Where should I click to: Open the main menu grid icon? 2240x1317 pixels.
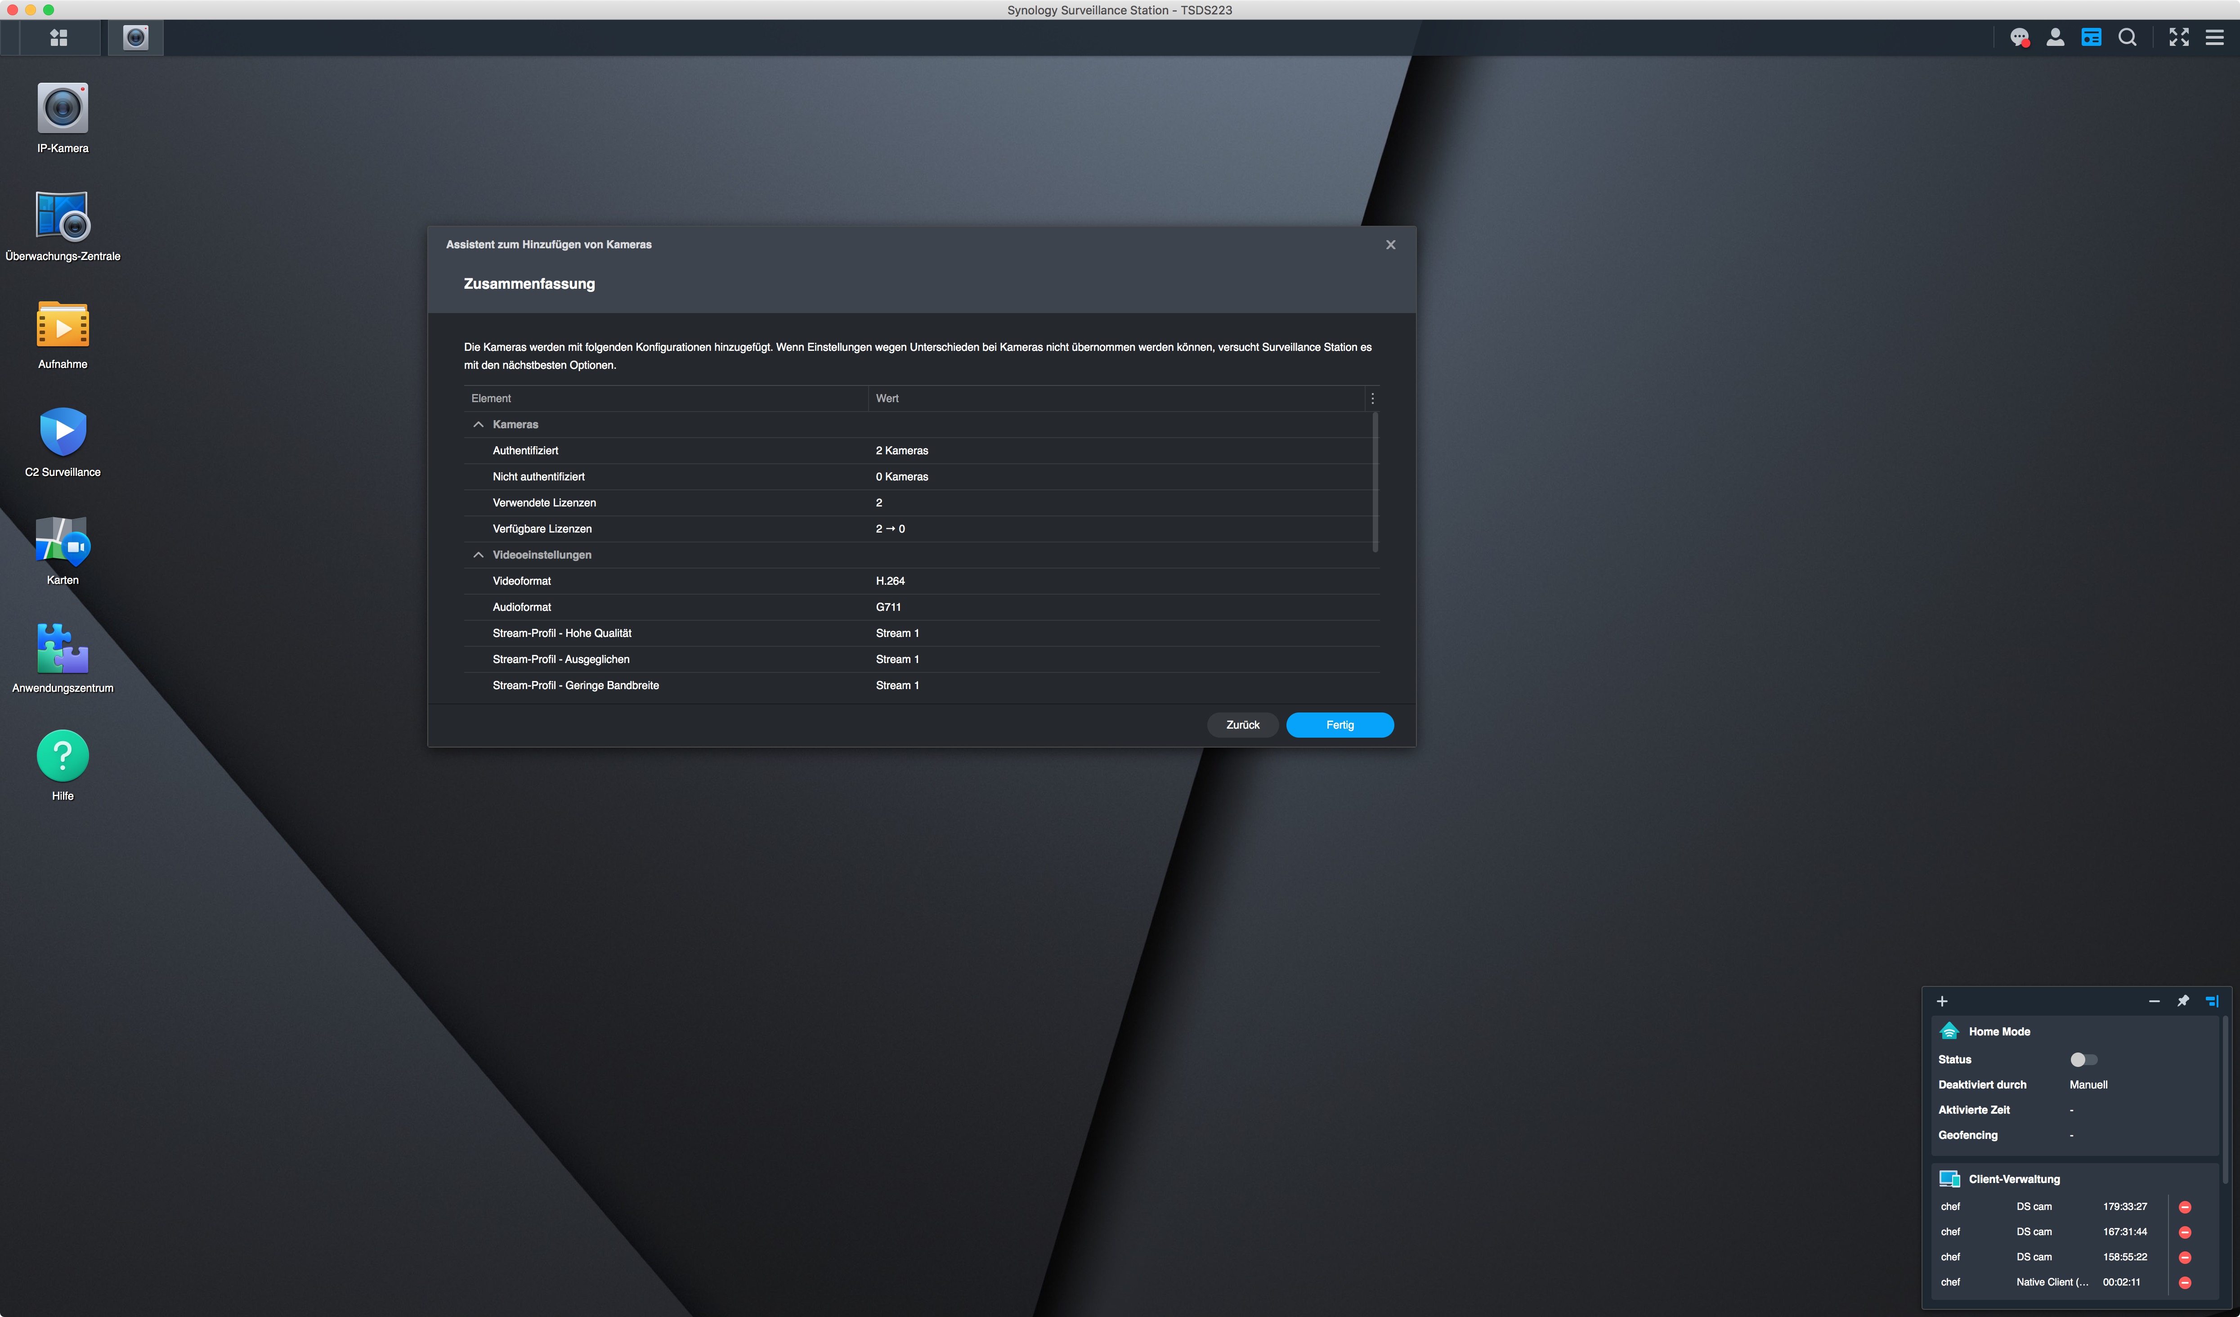(58, 37)
